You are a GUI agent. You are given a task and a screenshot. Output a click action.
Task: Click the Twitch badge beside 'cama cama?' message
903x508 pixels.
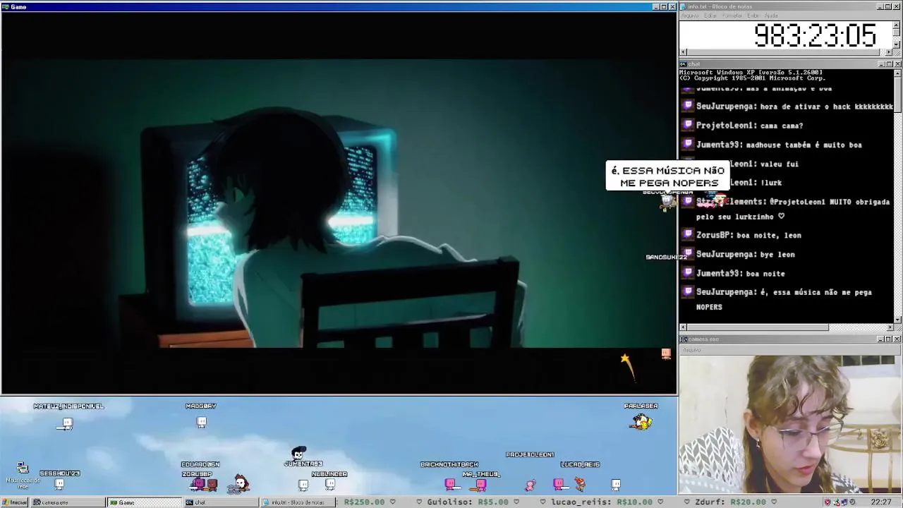click(688, 125)
